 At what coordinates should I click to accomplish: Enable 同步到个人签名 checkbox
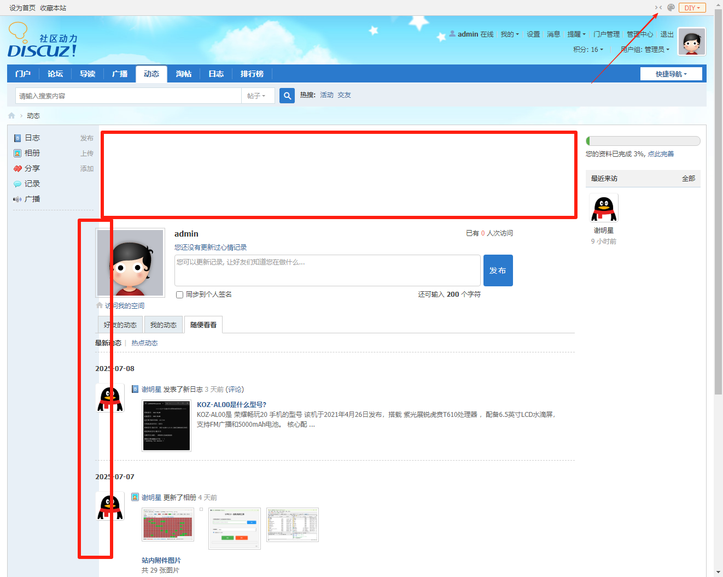[x=179, y=295]
